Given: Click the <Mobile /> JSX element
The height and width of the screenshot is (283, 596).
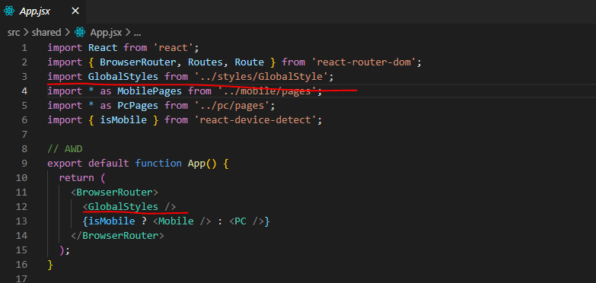Looking at the screenshot, I should coord(182,221).
